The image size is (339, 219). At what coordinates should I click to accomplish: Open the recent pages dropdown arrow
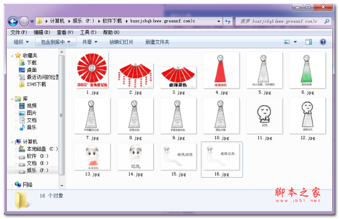click(x=32, y=22)
